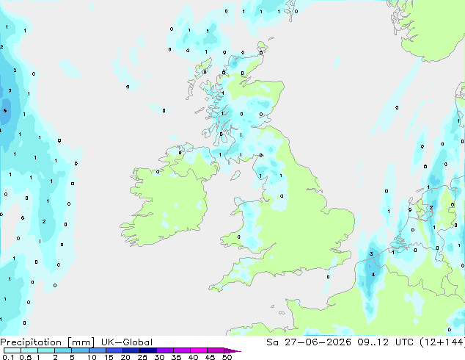This screenshot has width=465, height=360.
Task: Click the 0.5–1 mm legend color box
Action: [29, 350]
